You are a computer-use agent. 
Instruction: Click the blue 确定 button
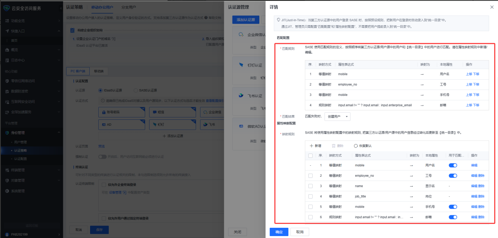(x=279, y=232)
